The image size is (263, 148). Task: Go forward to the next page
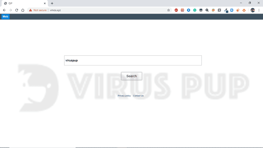tap(10, 10)
